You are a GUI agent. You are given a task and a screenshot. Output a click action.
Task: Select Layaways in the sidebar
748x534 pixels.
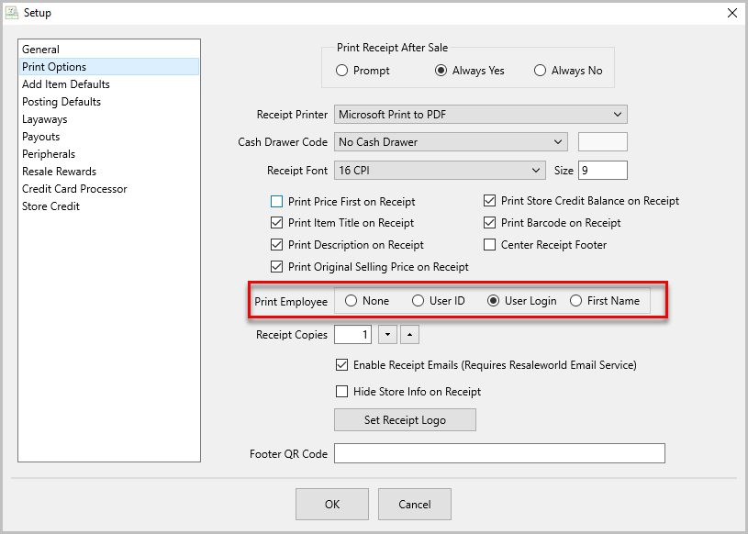point(109,119)
